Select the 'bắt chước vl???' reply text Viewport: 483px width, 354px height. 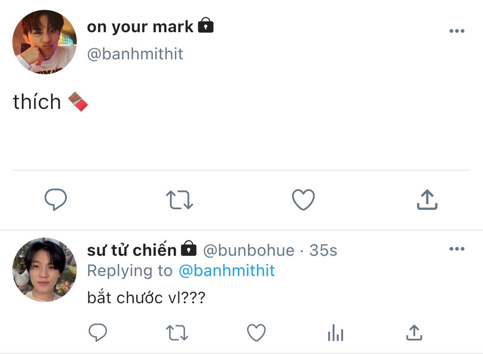coord(146,297)
